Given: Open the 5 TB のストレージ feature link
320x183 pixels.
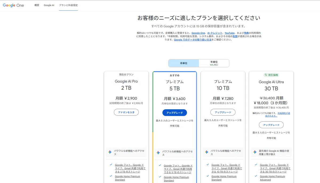Looking at the screenshot, I should click(x=178, y=169).
